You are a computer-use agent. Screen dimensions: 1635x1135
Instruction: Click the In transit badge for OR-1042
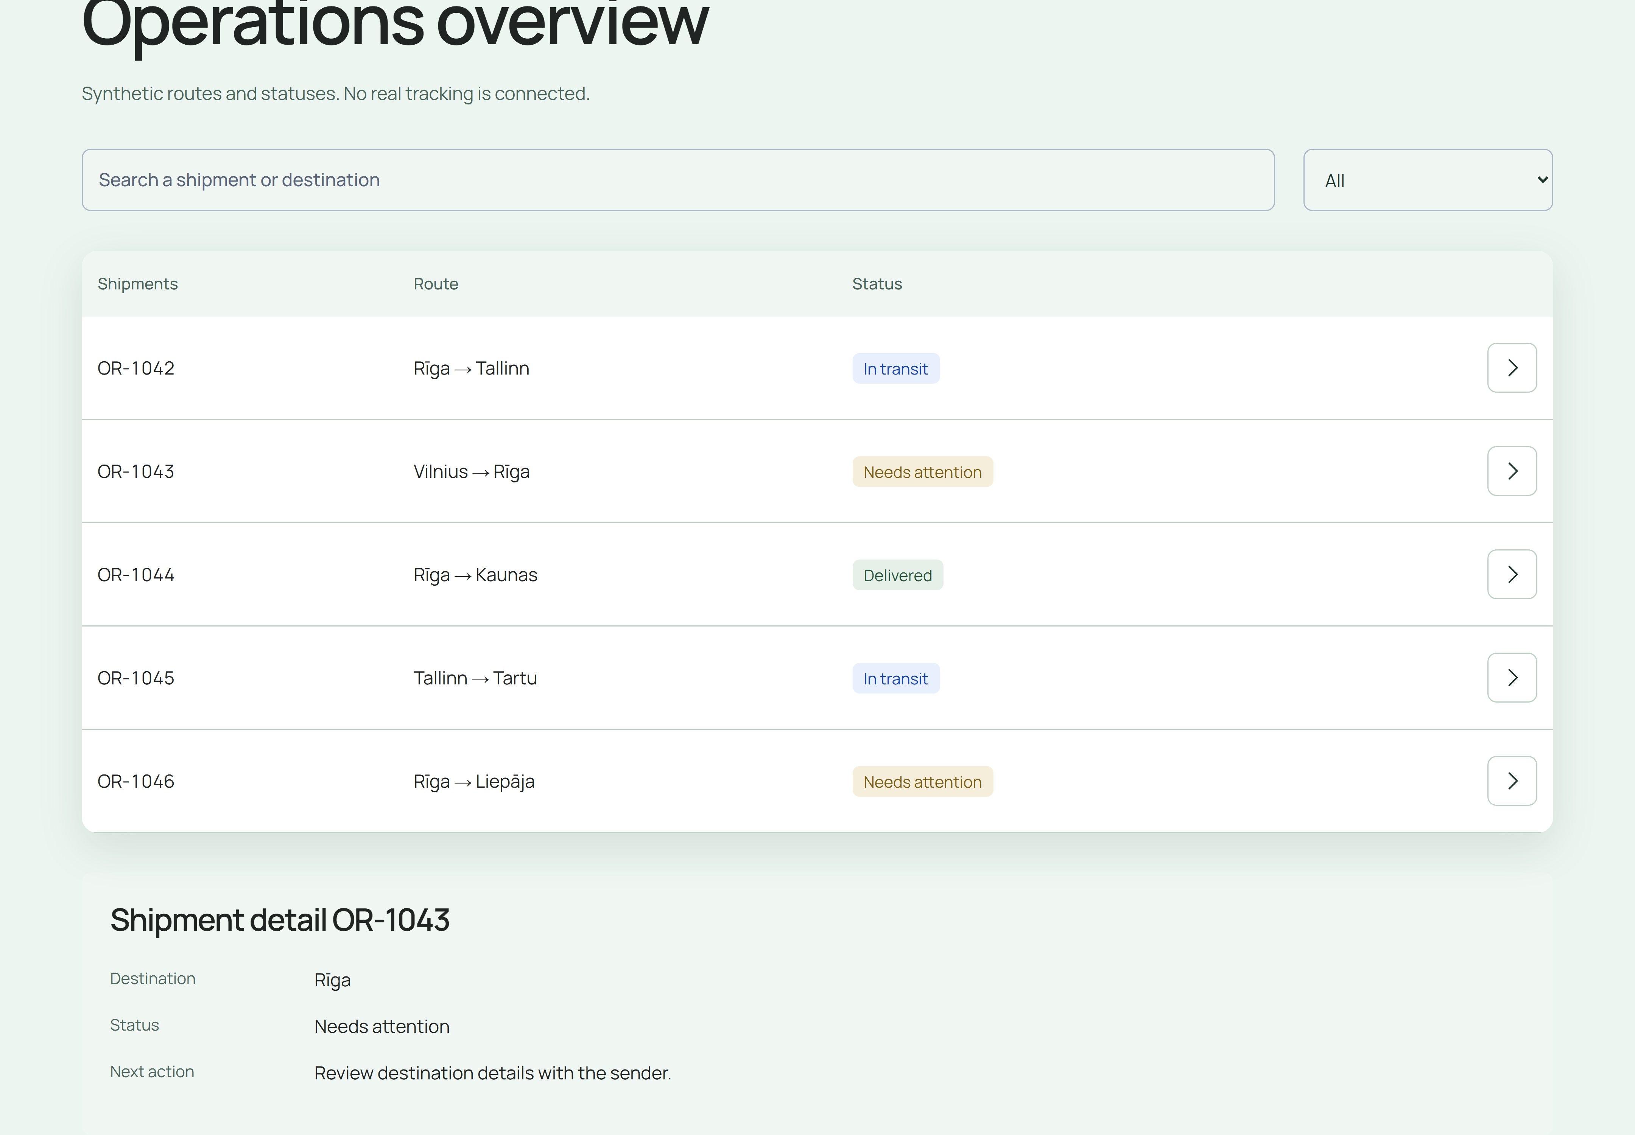[896, 368]
